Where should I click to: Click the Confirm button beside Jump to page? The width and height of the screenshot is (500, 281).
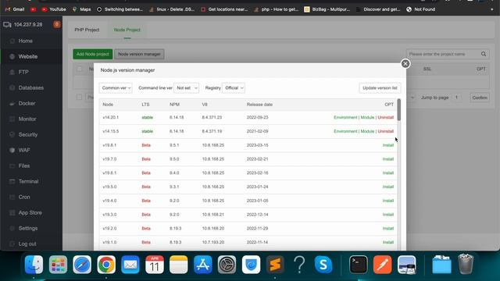pyautogui.click(x=480, y=98)
